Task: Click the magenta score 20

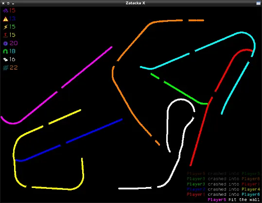Action: click(14, 43)
